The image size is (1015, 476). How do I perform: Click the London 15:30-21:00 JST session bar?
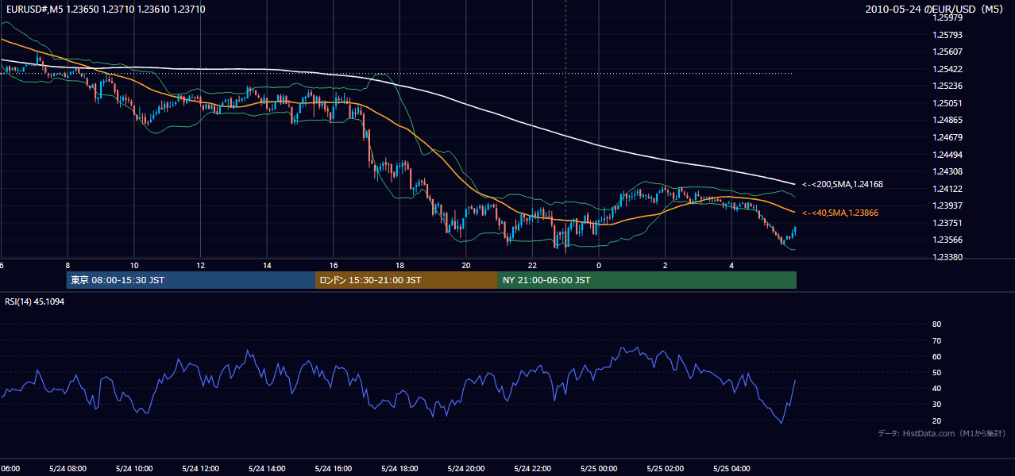click(407, 280)
